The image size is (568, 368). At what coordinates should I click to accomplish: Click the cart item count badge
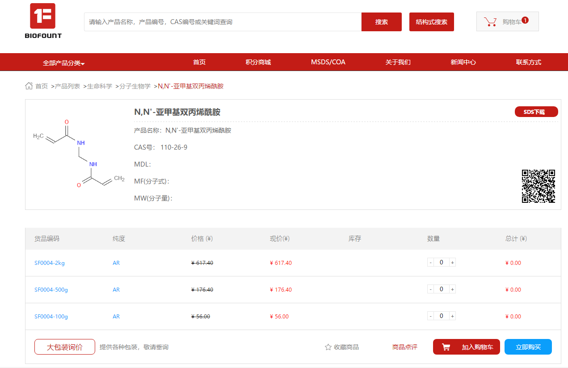click(x=525, y=20)
